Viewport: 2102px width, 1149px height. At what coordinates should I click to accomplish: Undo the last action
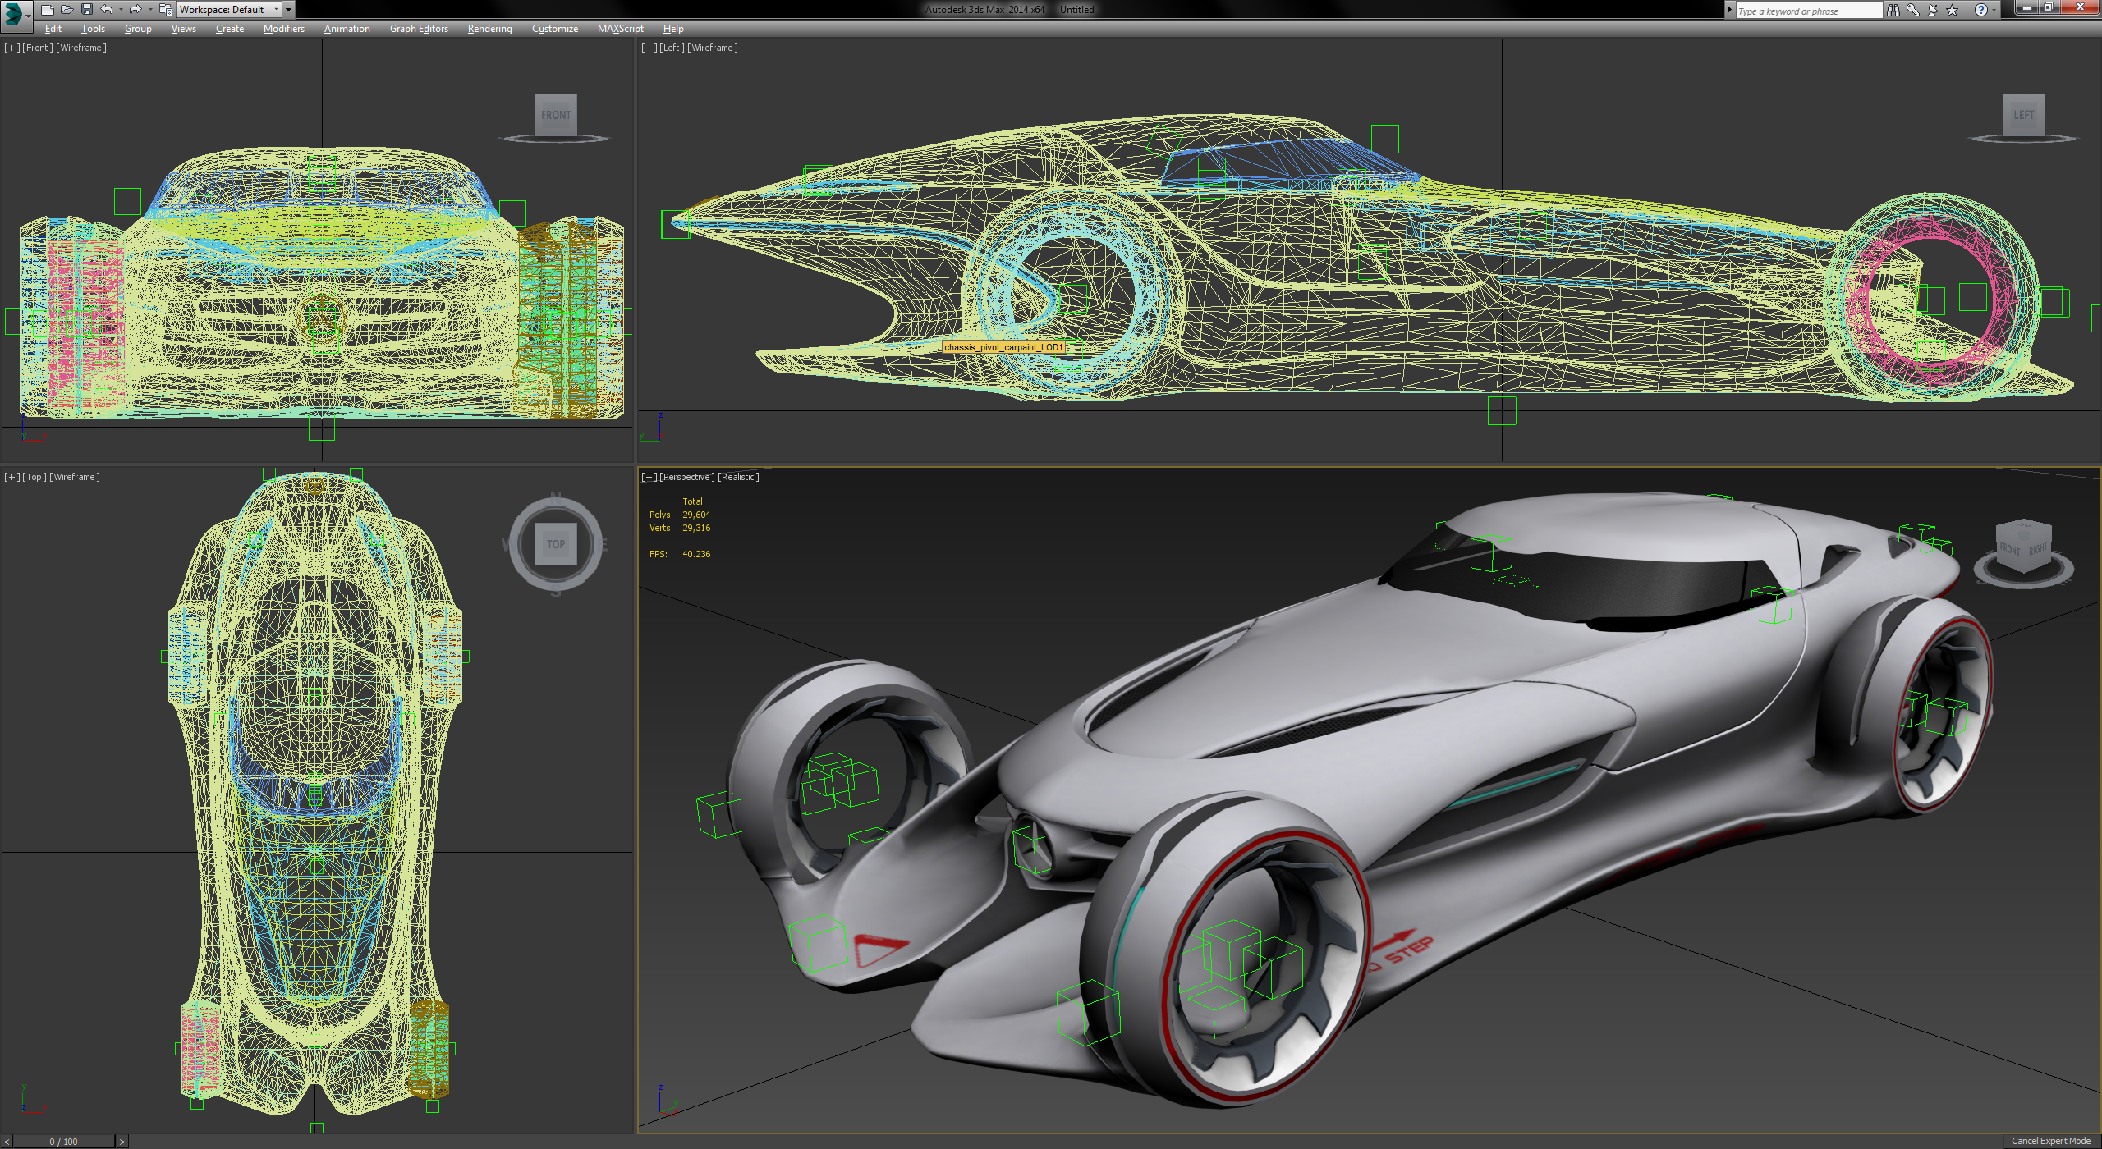pyautogui.click(x=107, y=9)
